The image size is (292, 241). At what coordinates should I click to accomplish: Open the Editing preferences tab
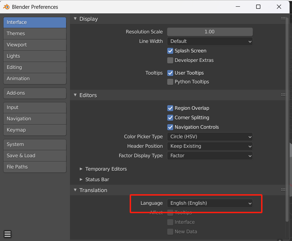35,68
